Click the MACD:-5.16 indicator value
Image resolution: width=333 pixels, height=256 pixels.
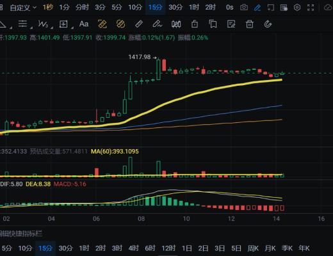(x=70, y=184)
